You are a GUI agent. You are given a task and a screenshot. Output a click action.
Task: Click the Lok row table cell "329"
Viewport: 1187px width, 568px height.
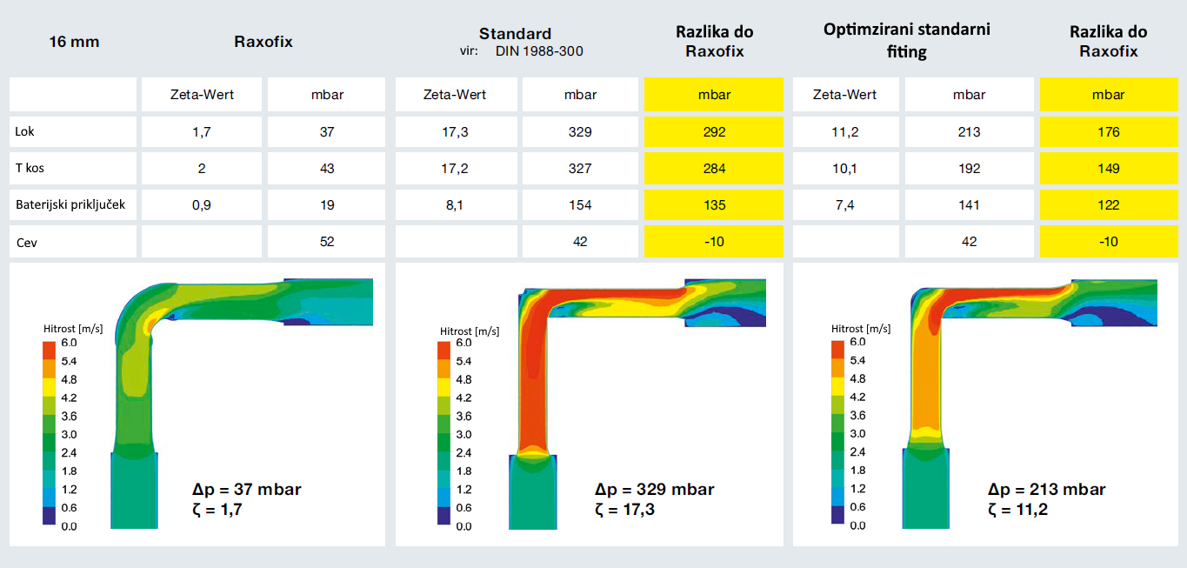click(x=578, y=132)
